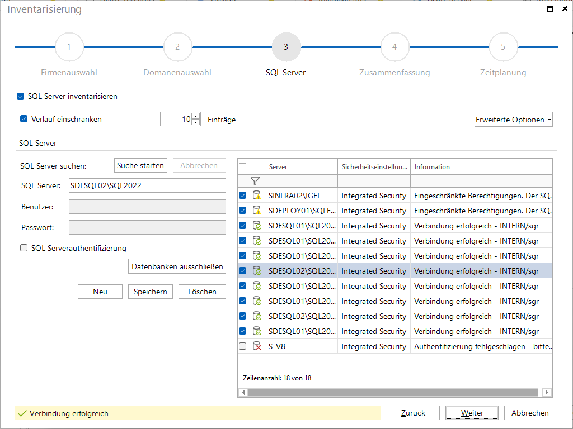Click Suche starten button
This screenshot has width=573, height=429.
pyautogui.click(x=140, y=165)
